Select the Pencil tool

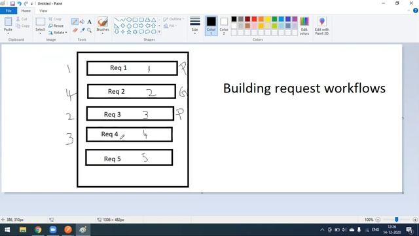point(75,22)
